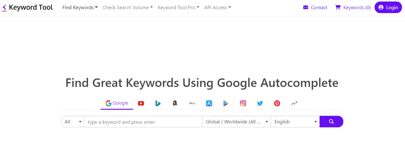Open the English language dropdown
The image size is (405, 148).
coord(295,122)
